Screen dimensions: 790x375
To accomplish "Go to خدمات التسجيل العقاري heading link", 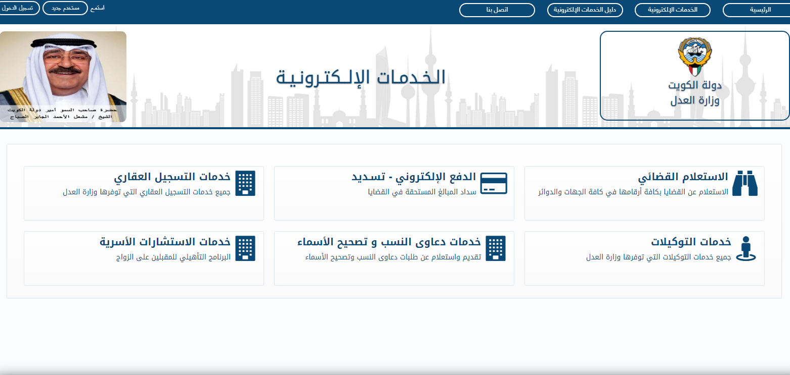I will tap(172, 177).
